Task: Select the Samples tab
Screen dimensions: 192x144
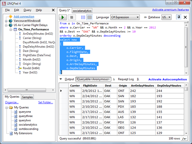Action: (x=27, y=97)
